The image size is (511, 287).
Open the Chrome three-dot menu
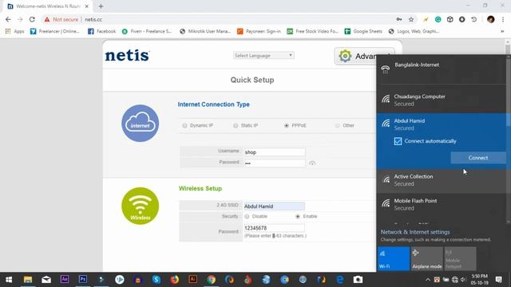pos(503,19)
